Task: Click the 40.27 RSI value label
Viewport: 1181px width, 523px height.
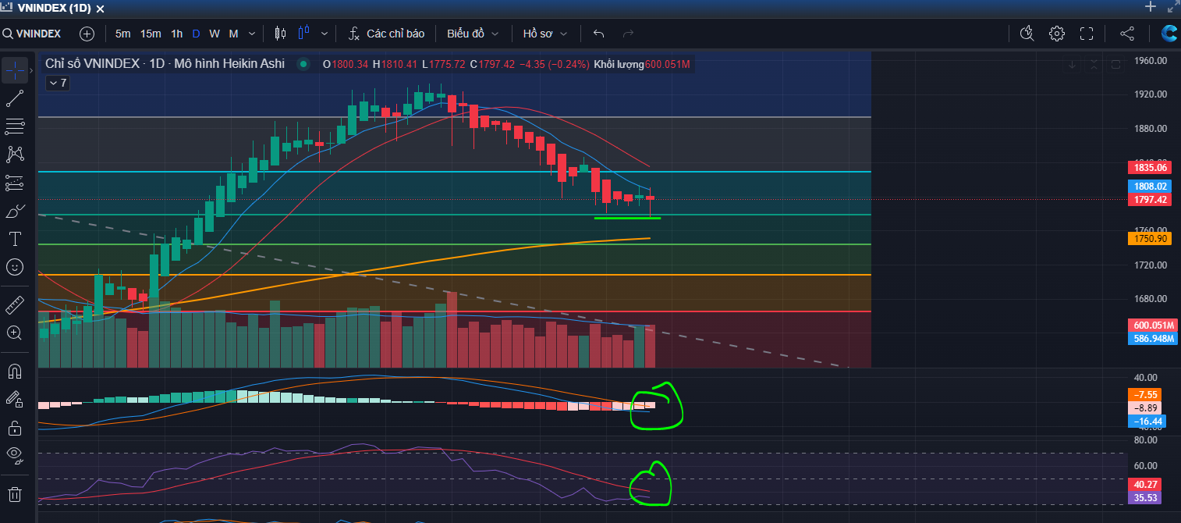Action: point(1144,484)
